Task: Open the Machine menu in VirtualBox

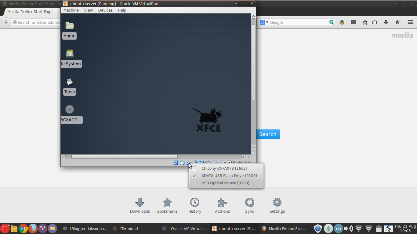Action: [71, 10]
